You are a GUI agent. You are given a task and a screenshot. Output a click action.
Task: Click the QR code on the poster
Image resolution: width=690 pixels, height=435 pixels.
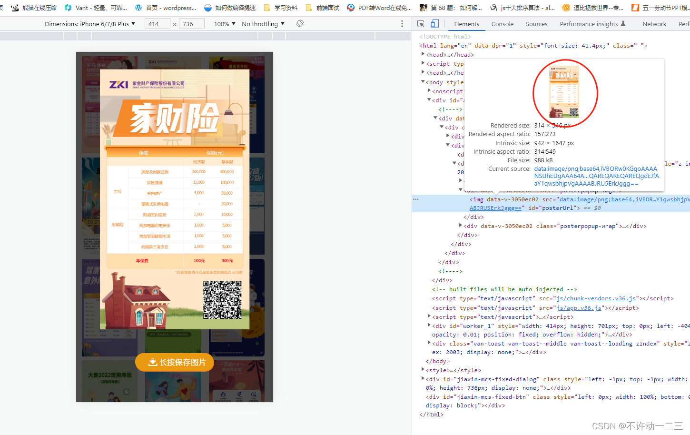click(x=222, y=299)
